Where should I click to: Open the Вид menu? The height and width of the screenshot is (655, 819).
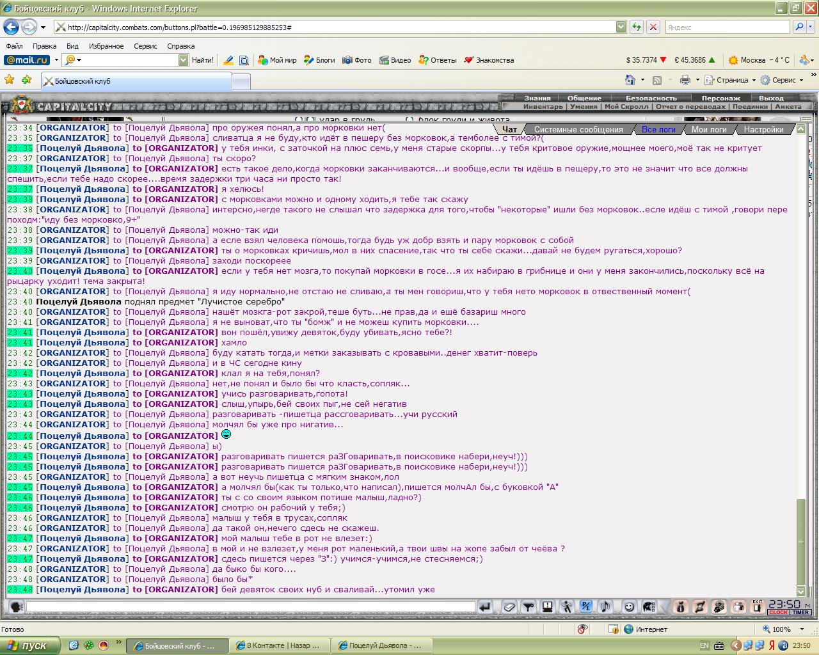(x=72, y=46)
